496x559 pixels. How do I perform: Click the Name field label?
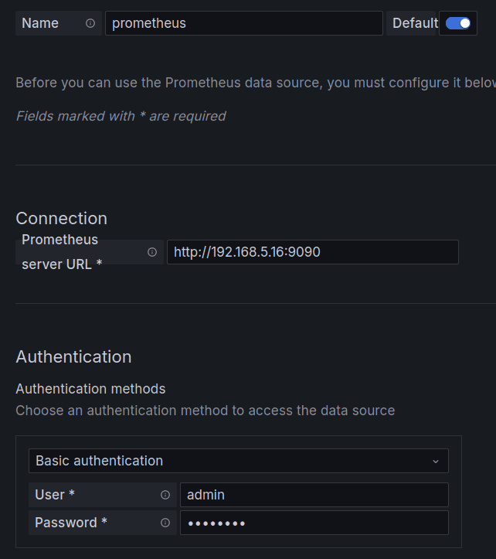(40, 23)
